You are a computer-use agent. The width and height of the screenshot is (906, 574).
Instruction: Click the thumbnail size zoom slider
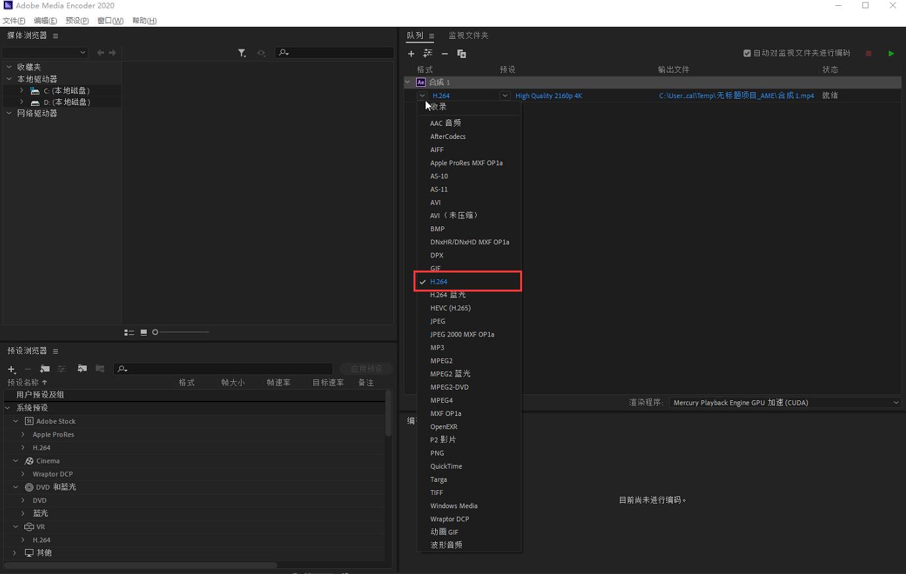click(x=181, y=332)
